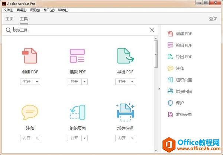Open dropdown arrow beside 组织页面 打开
223x155 pixels.
[84, 138]
